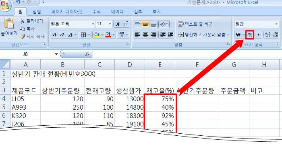Image resolution: width=282 pixels, height=155 pixels.
Task: Switch to the Home (홈) tab
Action: click(x=20, y=12)
